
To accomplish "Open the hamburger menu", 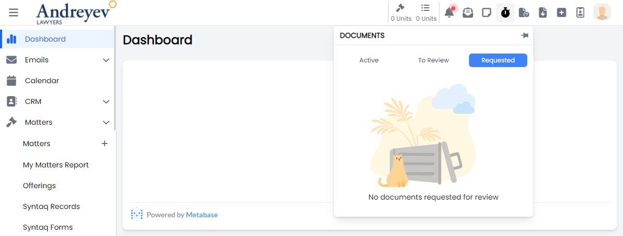I will click(x=14, y=12).
